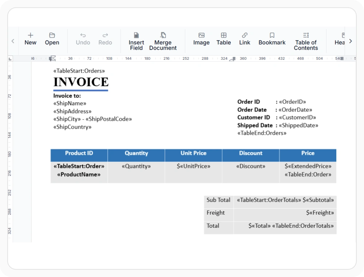Image resolution: width=364 pixels, height=277 pixels.
Task: Click the Undo arrow icon
Action: point(83,35)
